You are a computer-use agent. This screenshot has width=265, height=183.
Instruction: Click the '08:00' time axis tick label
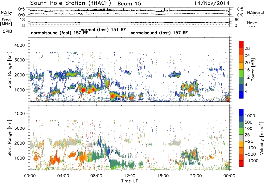point(96,176)
